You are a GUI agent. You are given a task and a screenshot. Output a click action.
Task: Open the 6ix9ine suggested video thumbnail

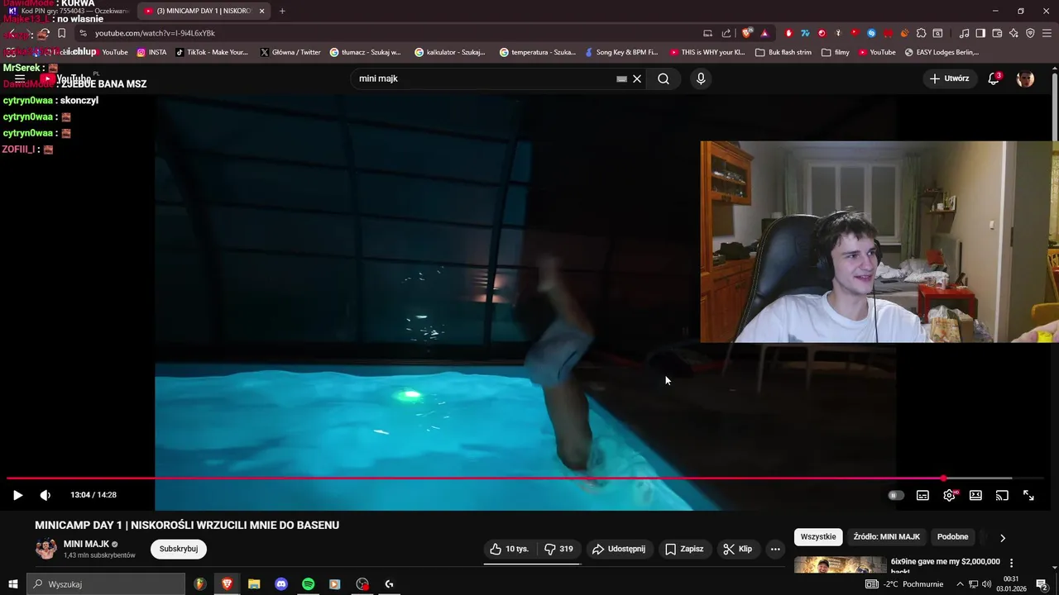click(840, 566)
